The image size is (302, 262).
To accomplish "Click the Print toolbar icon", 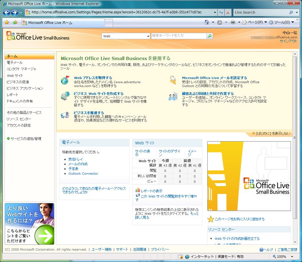I will [233, 22].
